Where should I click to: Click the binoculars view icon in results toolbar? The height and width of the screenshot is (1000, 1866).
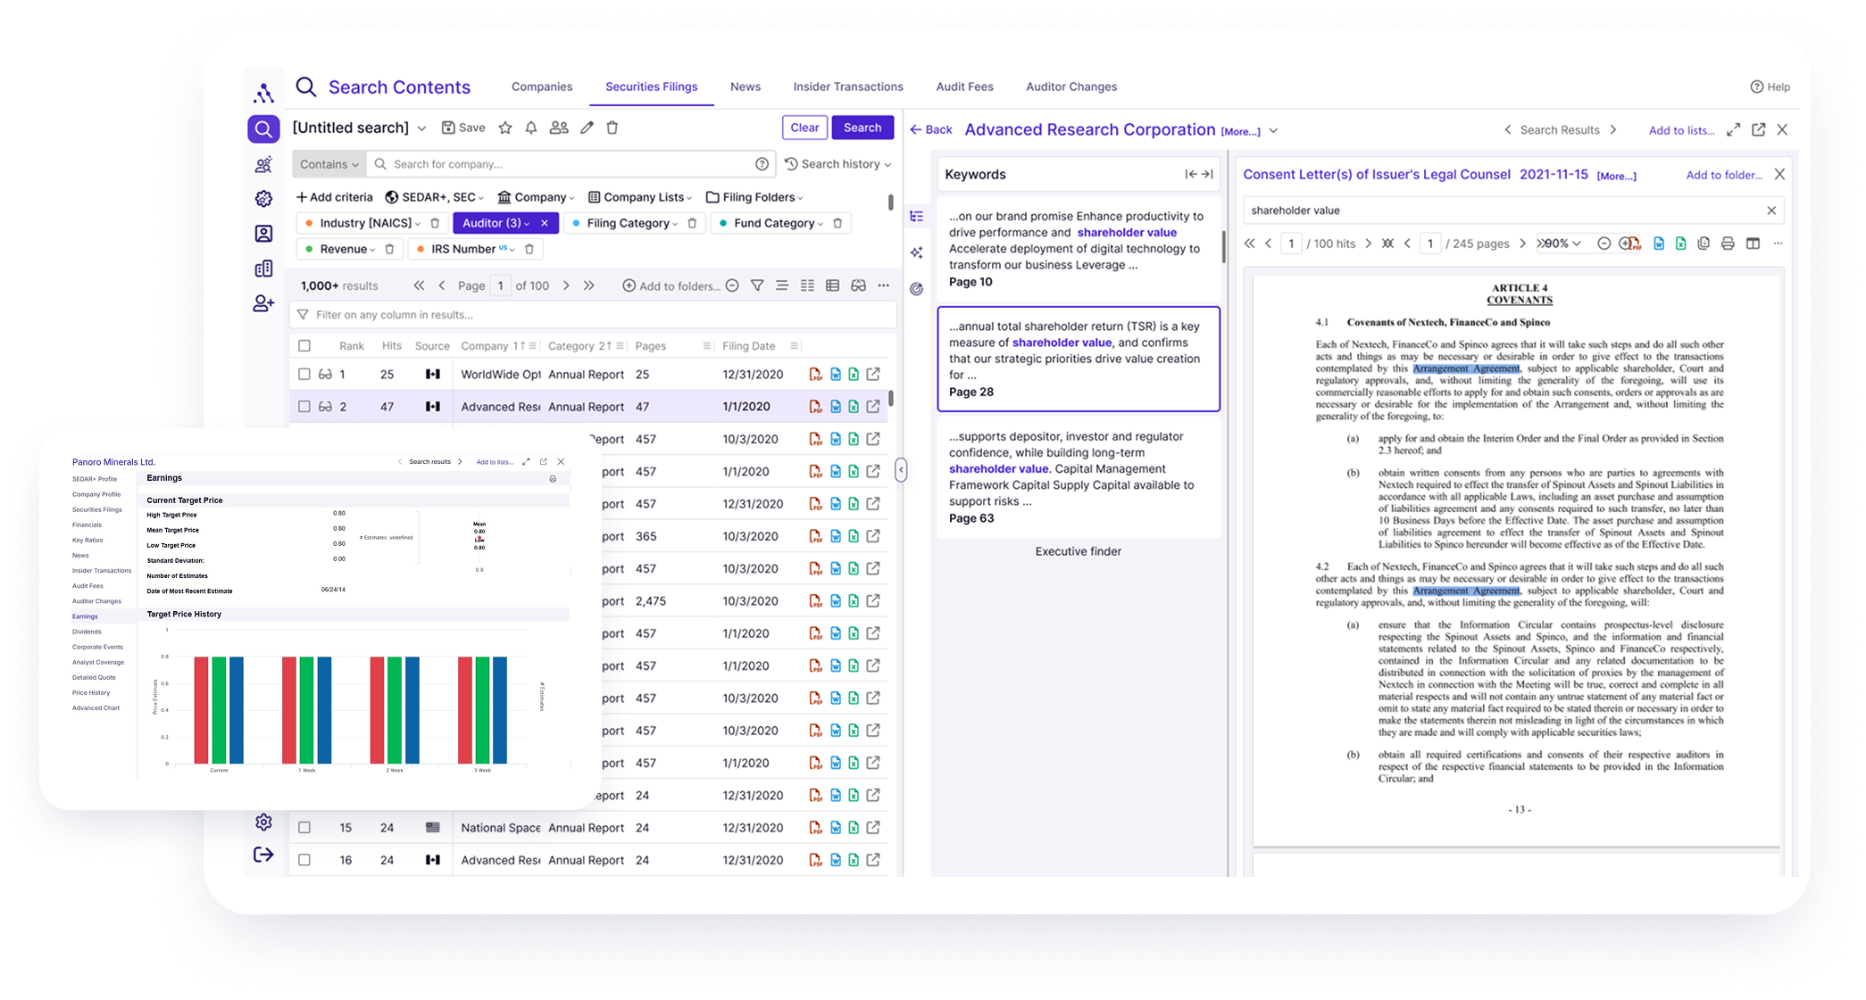pyautogui.click(x=858, y=285)
